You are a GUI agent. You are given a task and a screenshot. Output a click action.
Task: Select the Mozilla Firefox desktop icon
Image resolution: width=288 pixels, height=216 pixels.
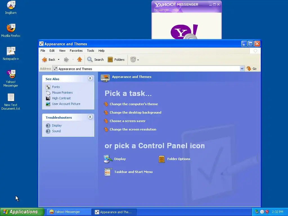point(11,28)
